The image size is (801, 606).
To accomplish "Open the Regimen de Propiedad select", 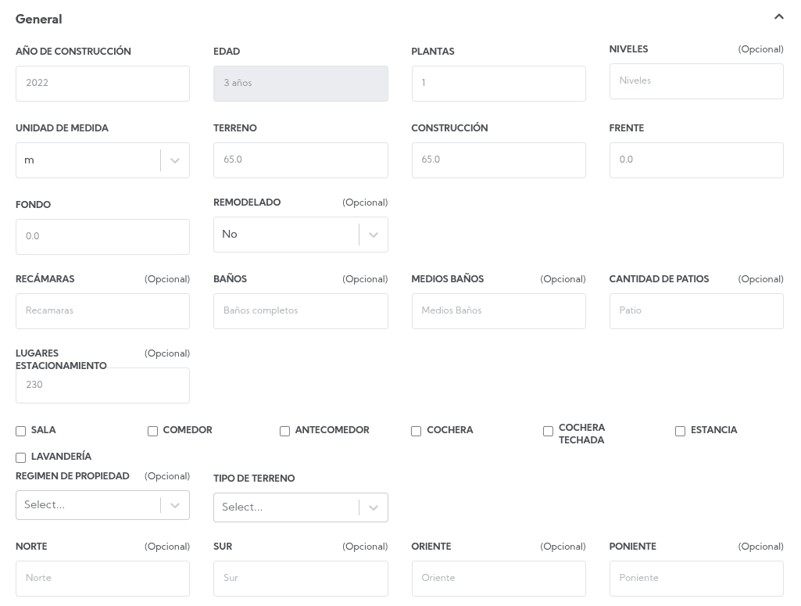I will pyautogui.click(x=102, y=505).
